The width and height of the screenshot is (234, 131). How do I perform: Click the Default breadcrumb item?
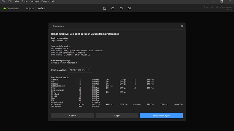click(x=42, y=9)
